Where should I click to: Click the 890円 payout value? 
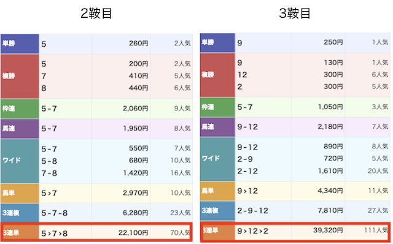coord(333,147)
